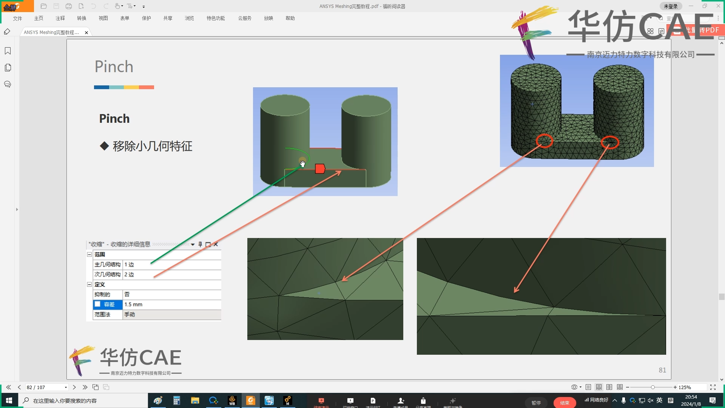Viewport: 725px width, 408px height.
Task: Click the open file folder icon
Action: click(x=43, y=6)
